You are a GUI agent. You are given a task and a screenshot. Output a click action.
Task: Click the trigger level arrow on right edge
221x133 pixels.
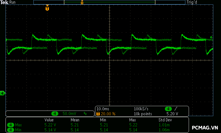pyautogui.click(x=211, y=37)
